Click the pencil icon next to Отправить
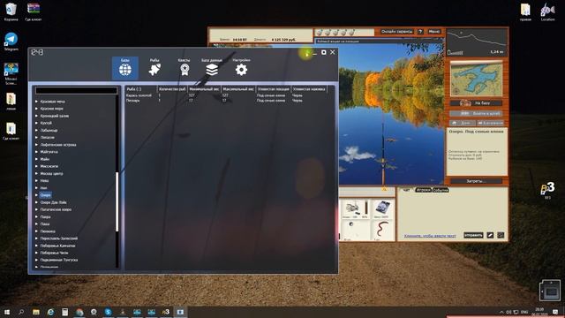565x318 pixels. click(490, 235)
